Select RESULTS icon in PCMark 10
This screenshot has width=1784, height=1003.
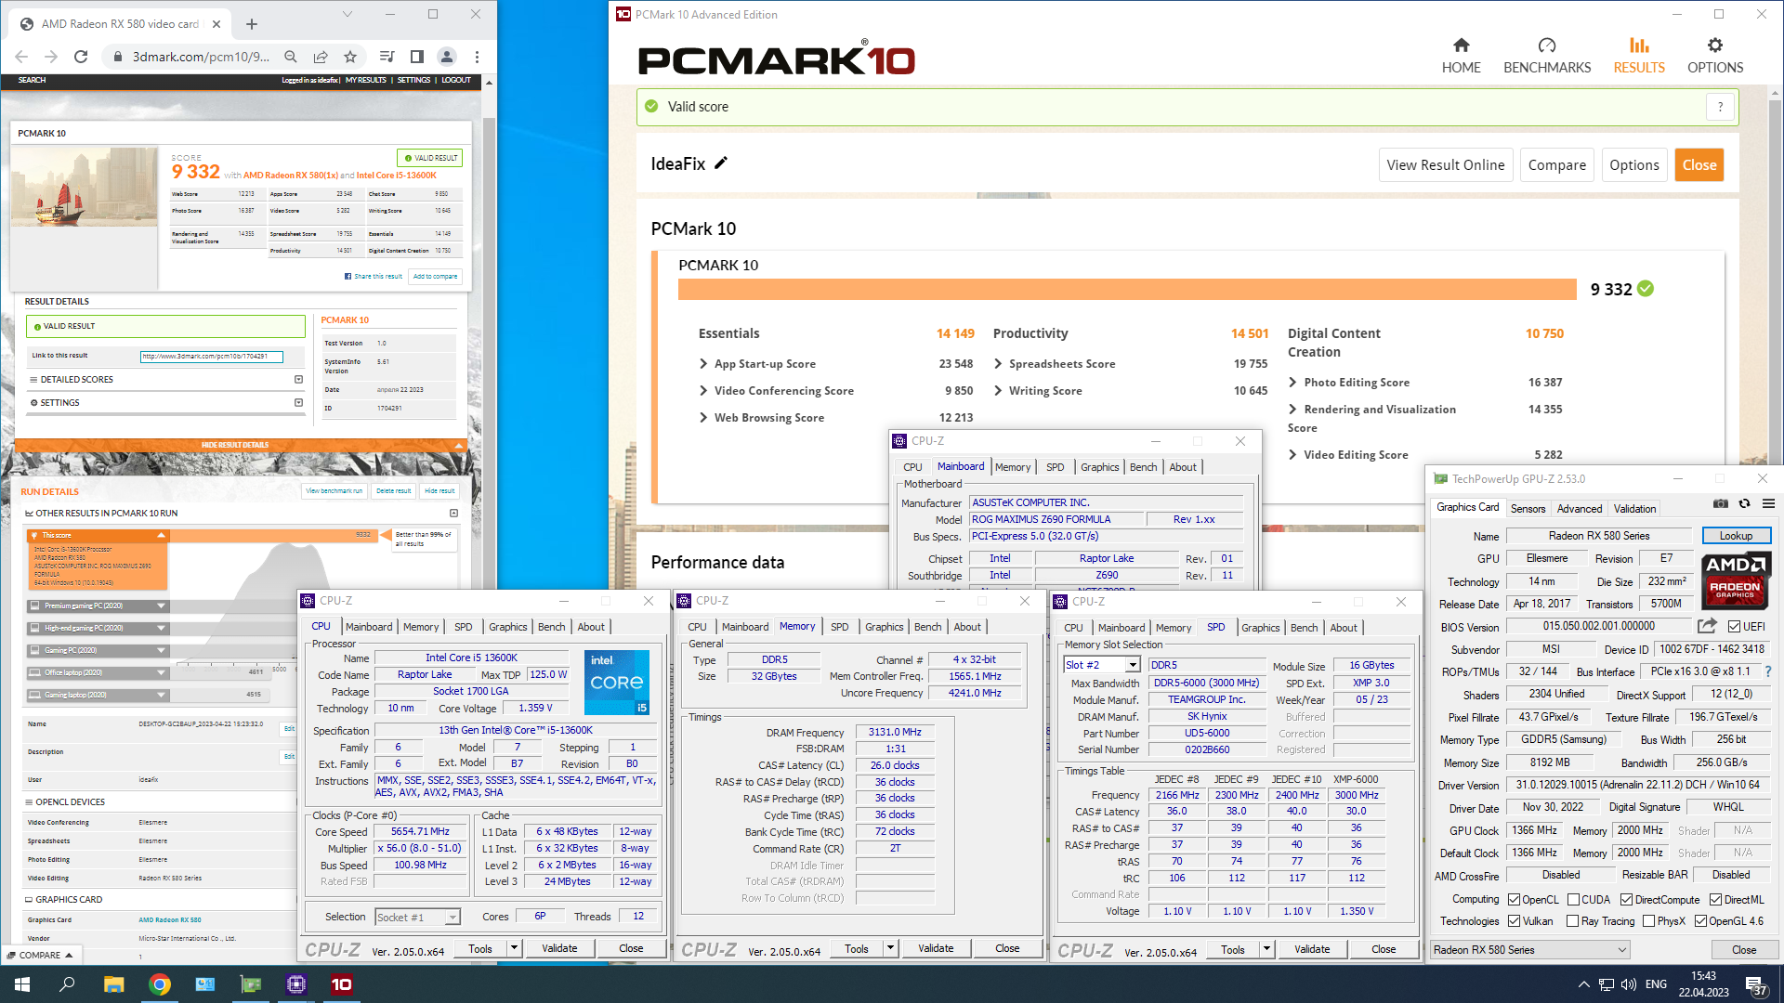coord(1639,46)
